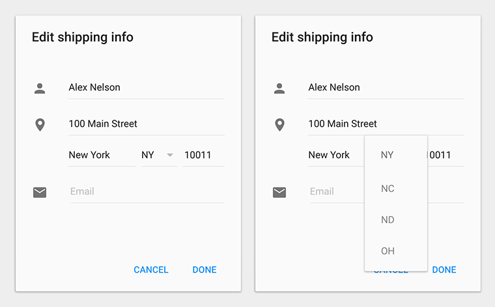495x307 pixels.
Task: Choose NC in the state dropdown list
Action: pos(388,189)
